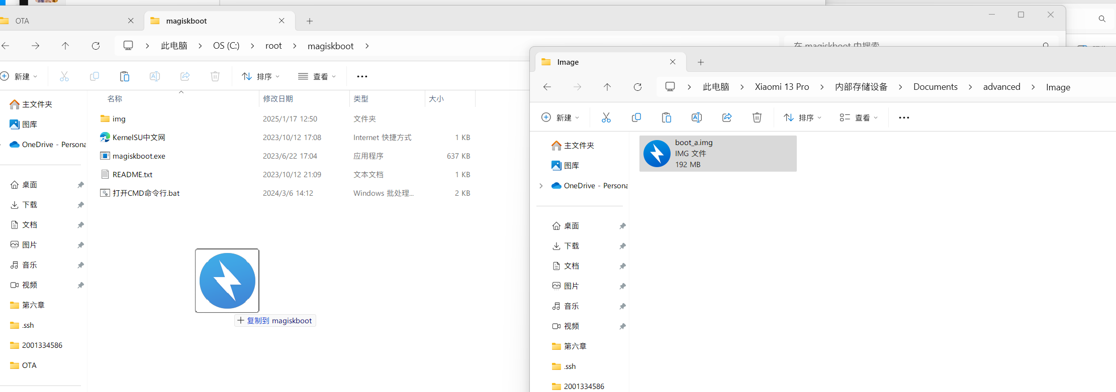The height and width of the screenshot is (392, 1116).
Task: Open the 查看 view dropdown in magiskboot window
Action: click(x=317, y=76)
